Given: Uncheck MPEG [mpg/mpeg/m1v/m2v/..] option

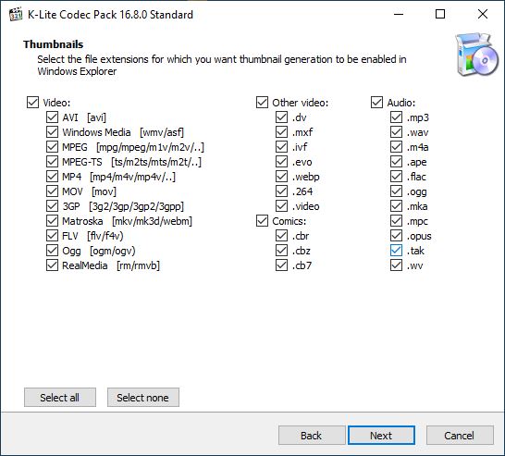Looking at the screenshot, I should [x=52, y=147].
